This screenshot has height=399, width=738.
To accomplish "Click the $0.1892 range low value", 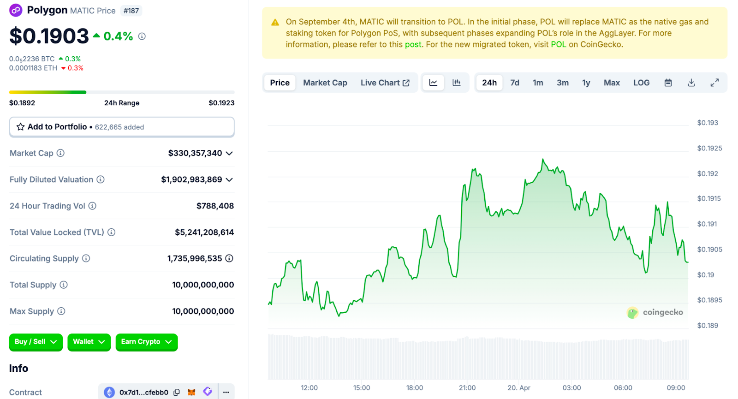I will pos(22,103).
